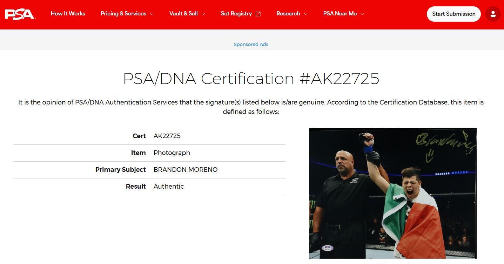Click the Set Registry external link icon

click(258, 14)
